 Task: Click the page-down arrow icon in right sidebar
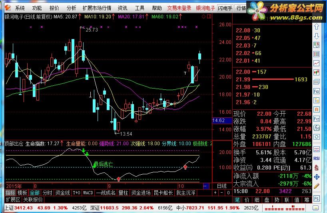317,36
